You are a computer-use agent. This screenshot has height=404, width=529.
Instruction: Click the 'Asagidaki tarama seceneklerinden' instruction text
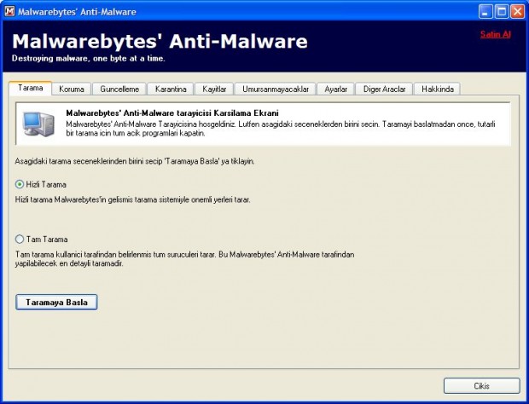tap(135, 161)
